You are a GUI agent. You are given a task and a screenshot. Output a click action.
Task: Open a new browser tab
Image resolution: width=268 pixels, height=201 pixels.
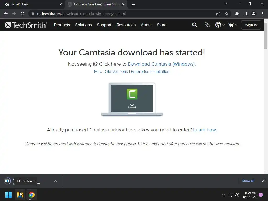point(133,5)
